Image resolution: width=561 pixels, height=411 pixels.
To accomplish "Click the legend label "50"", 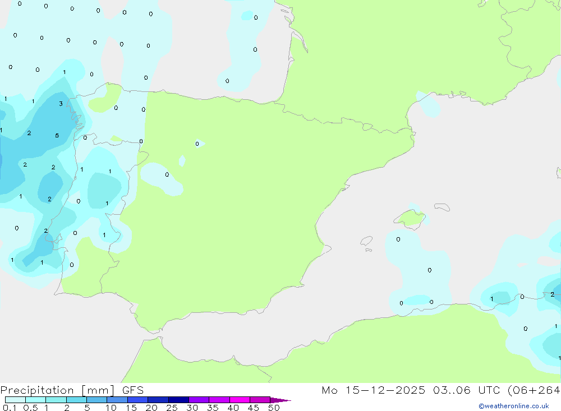I will 274,408.
